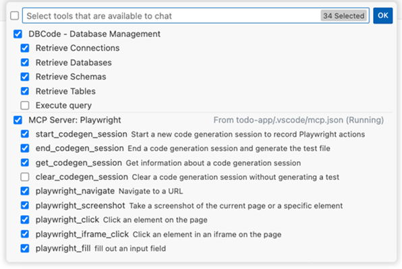The image size is (402, 269).
Task: Uncheck end_codegen_session tool
Action: pyautogui.click(x=25, y=148)
